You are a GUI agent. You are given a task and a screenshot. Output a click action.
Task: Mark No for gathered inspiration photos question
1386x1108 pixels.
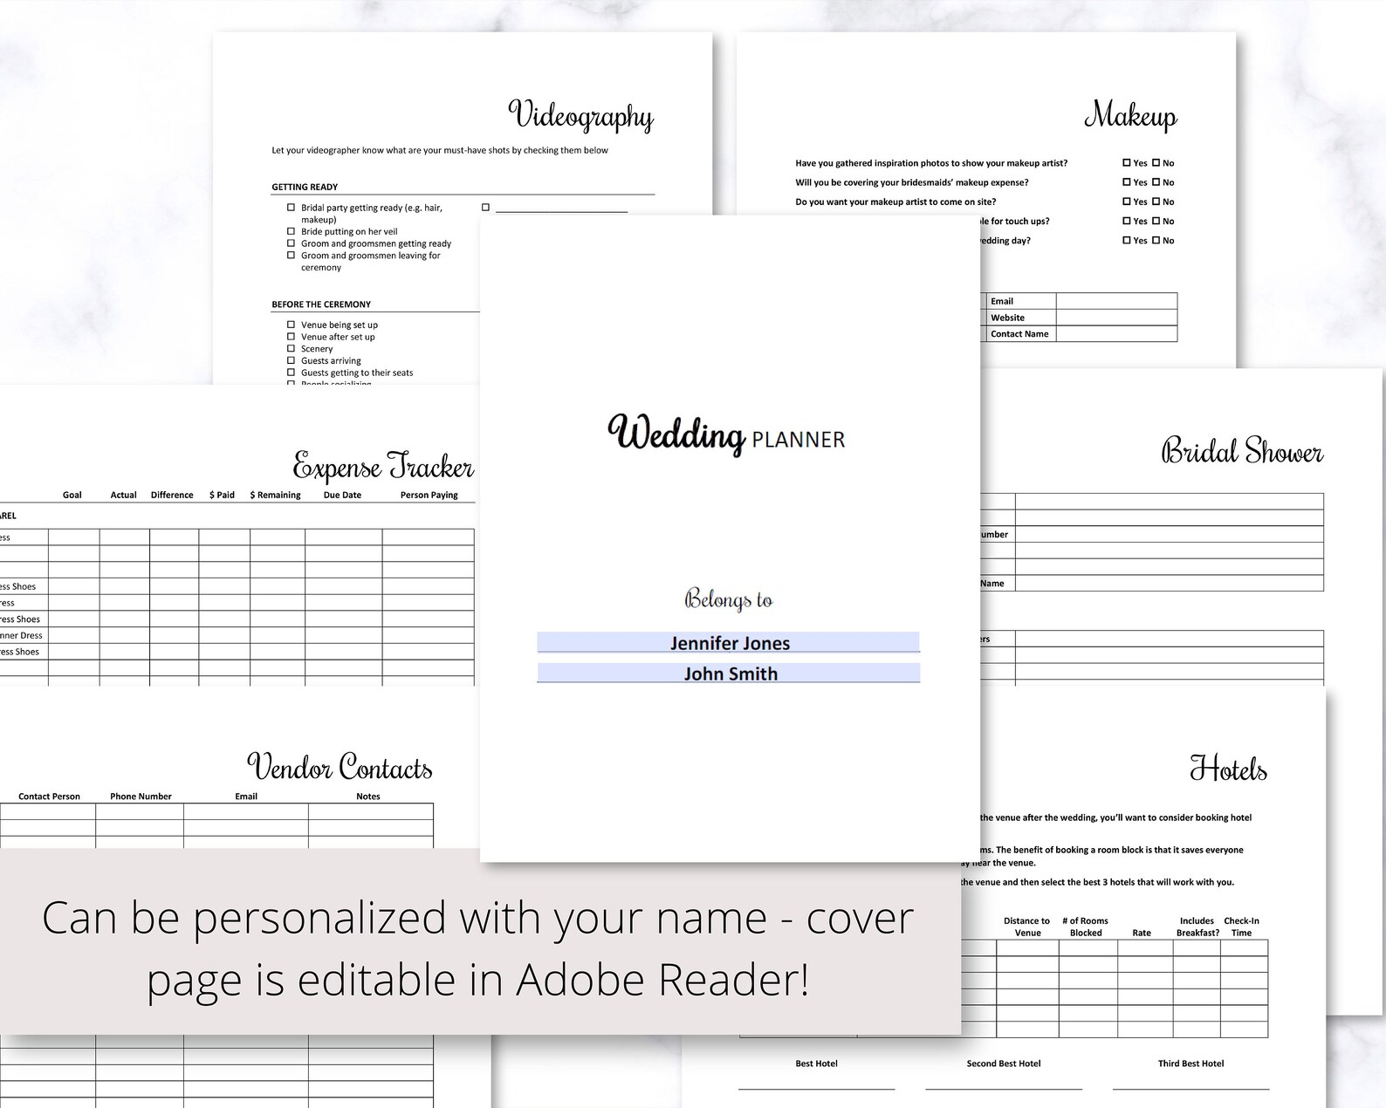(x=1156, y=163)
